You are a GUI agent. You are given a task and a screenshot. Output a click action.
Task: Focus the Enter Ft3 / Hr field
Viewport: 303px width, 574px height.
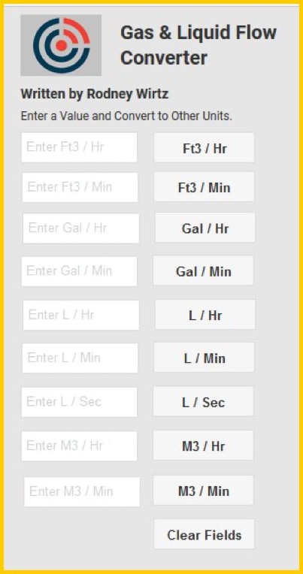tap(79, 147)
